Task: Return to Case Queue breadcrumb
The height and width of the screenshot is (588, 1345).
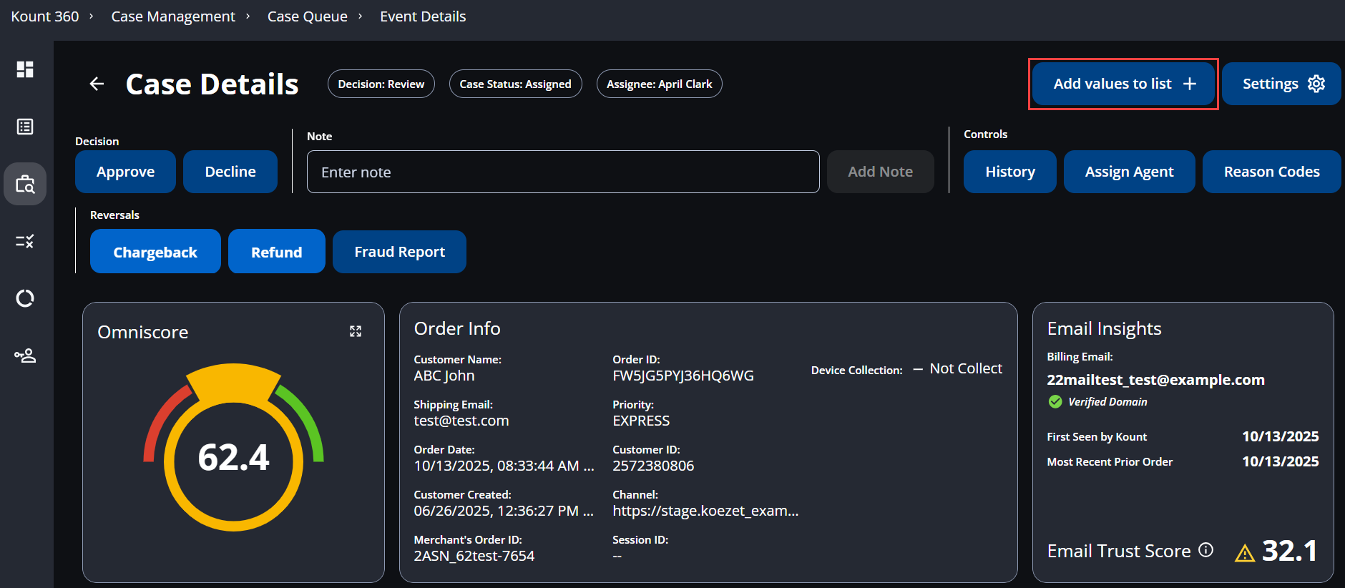Action: point(308,16)
